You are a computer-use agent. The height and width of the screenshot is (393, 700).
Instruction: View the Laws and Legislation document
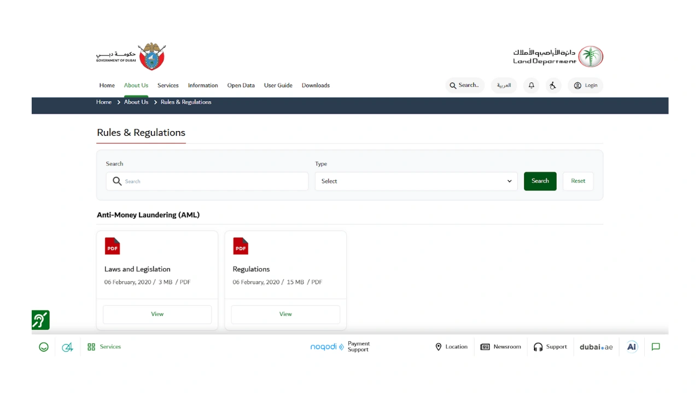tap(157, 314)
